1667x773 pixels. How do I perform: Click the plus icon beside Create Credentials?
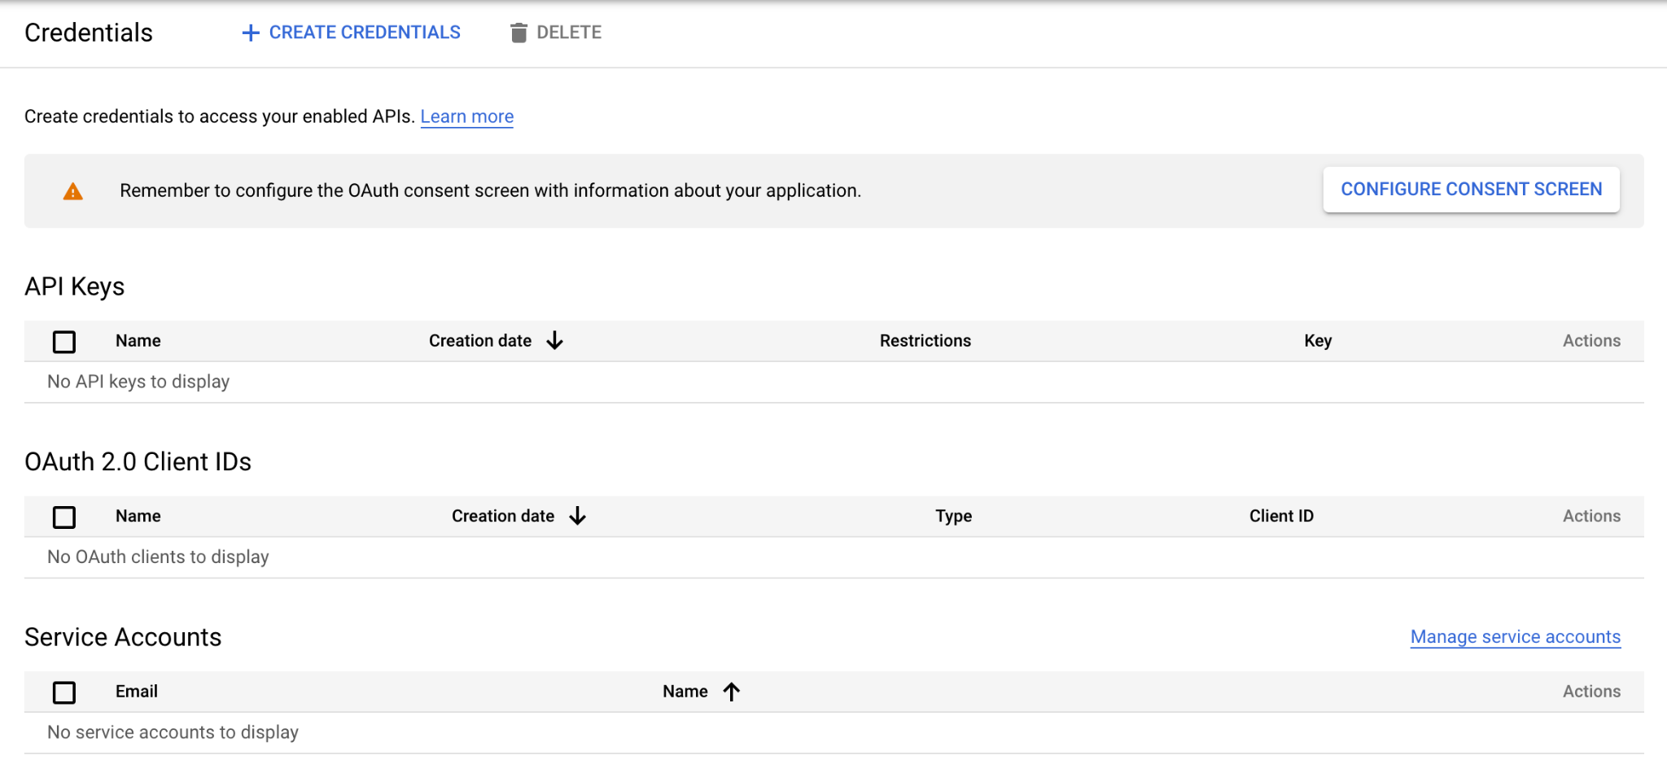[251, 33]
